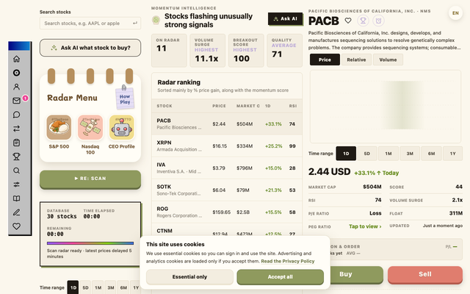Open the trophy icon in the sidebar
This screenshot has height=294, width=470.
tap(16, 157)
